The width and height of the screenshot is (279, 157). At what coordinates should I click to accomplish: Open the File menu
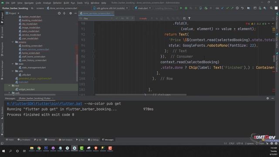(x=7, y=3)
